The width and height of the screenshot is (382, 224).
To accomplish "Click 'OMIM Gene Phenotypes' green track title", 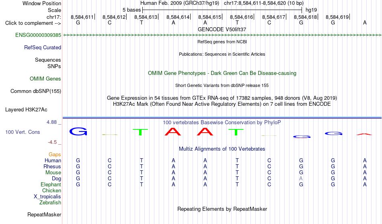I will point(222,73).
